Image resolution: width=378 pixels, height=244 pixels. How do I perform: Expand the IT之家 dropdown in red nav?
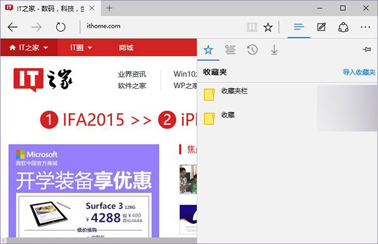[45, 48]
